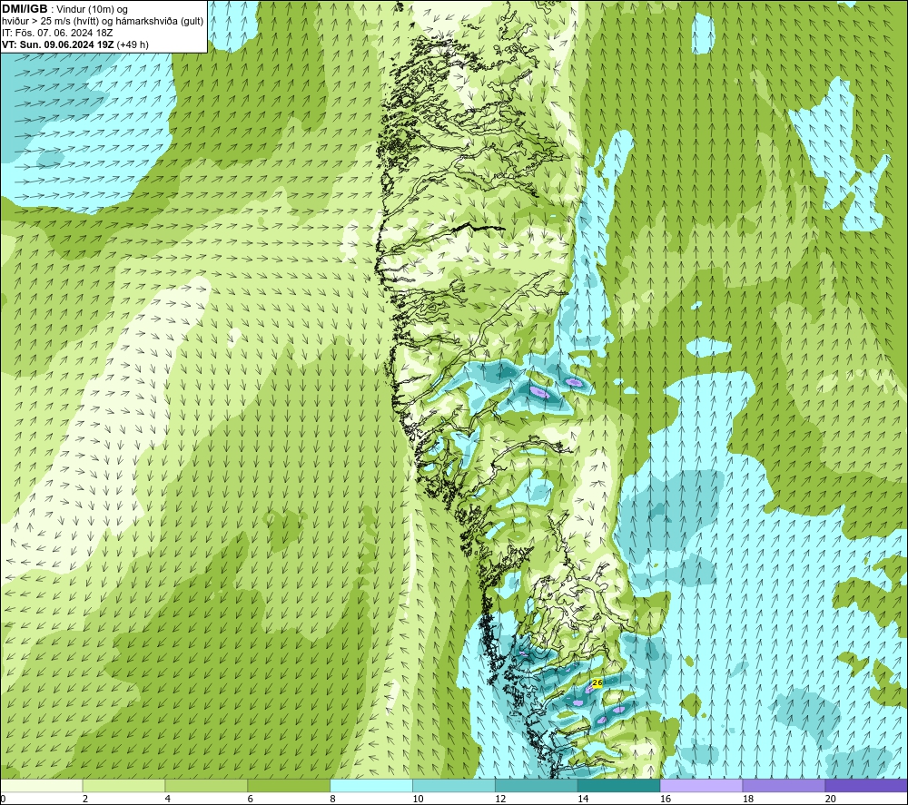Screen dimensions: 908x805
Task: Click the colorbar label '20'
Action: pyautogui.click(x=831, y=800)
